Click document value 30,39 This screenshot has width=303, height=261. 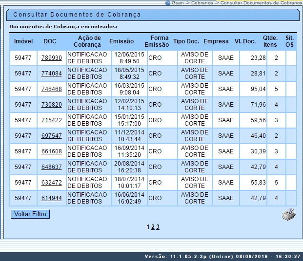(258, 151)
